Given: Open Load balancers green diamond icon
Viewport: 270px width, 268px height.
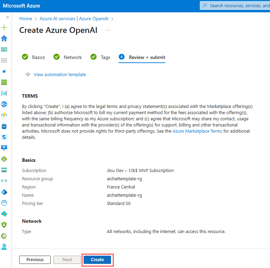Looking at the screenshot, I should [x=4, y=159].
